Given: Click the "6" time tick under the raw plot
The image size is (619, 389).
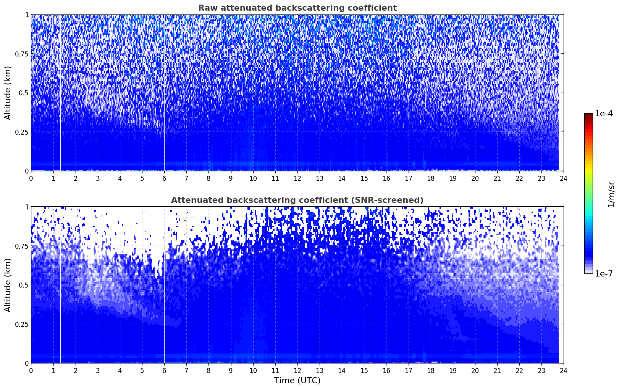Looking at the screenshot, I should [164, 178].
